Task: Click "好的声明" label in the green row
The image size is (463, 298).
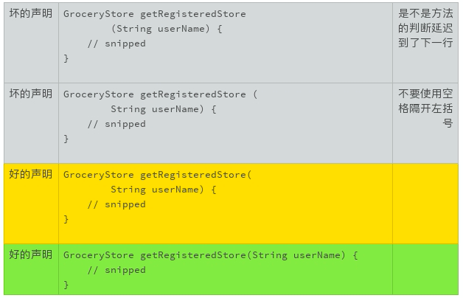Action: (31, 255)
